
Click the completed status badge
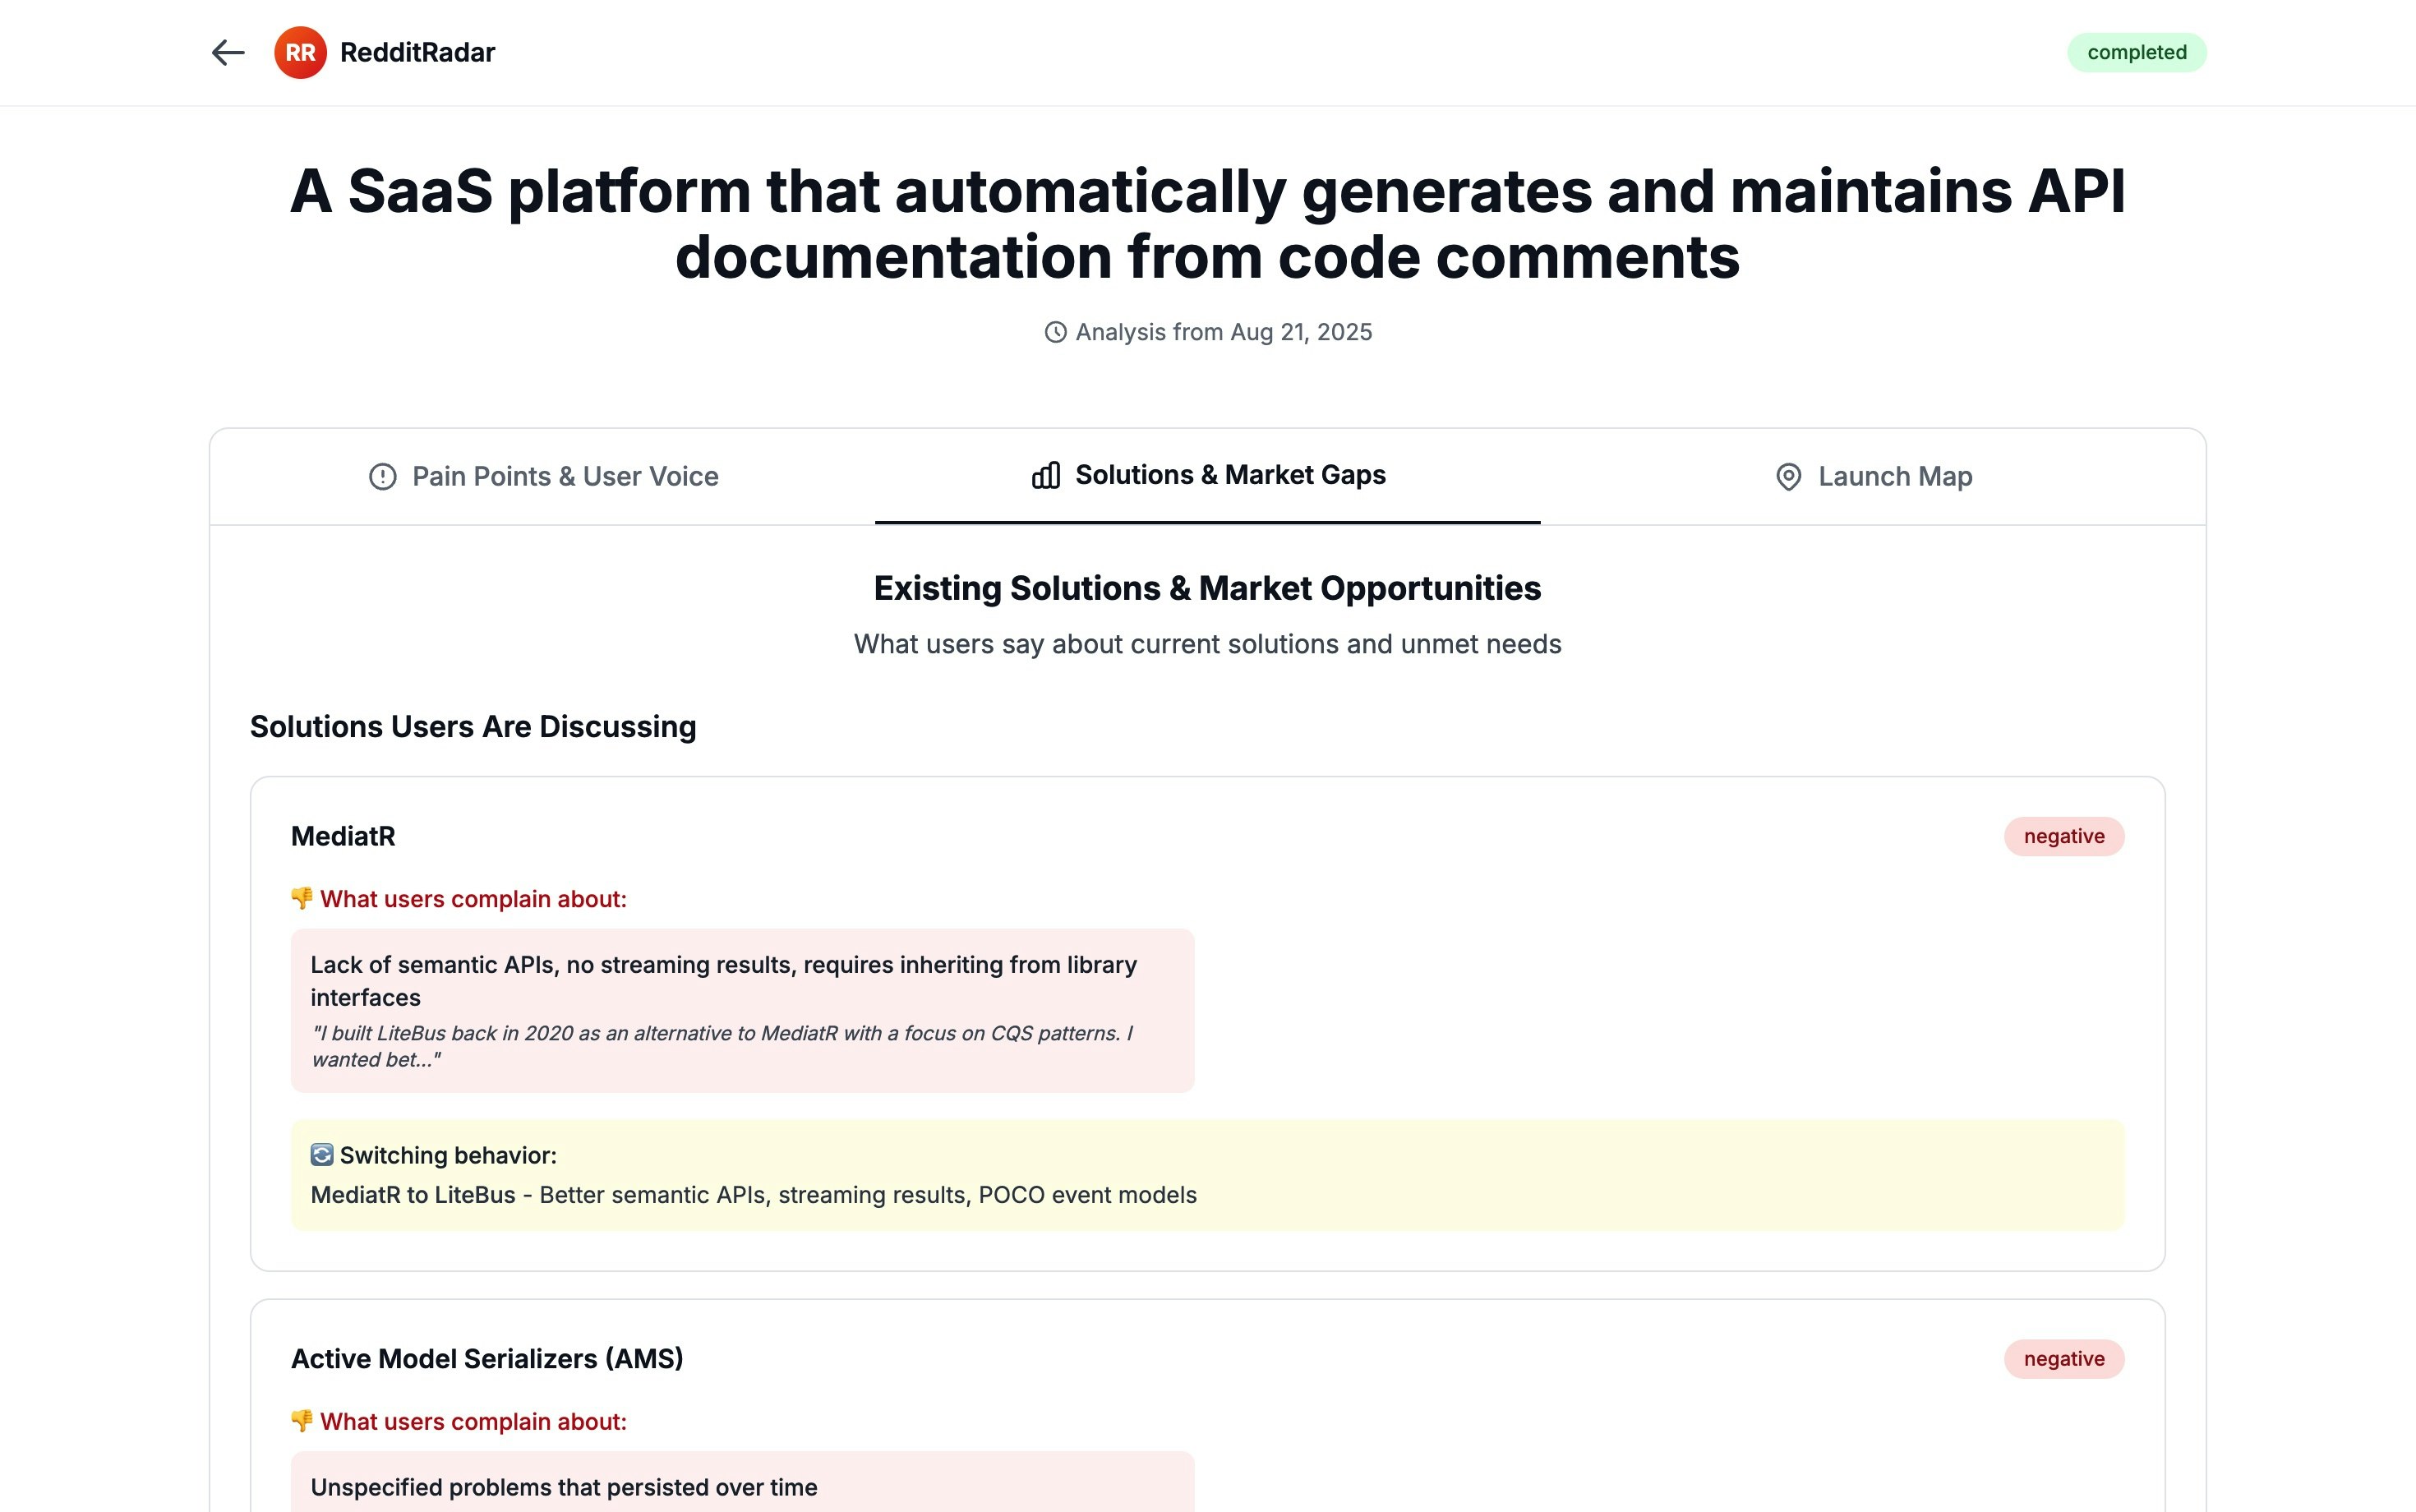pos(2137,52)
